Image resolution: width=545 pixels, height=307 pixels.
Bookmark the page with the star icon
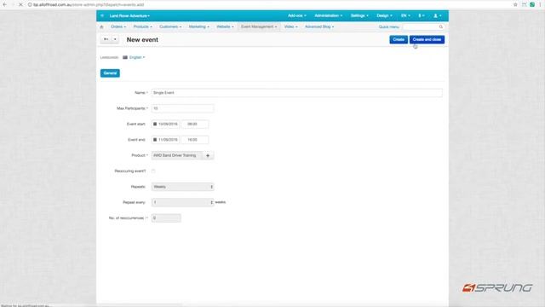[x=515, y=4]
